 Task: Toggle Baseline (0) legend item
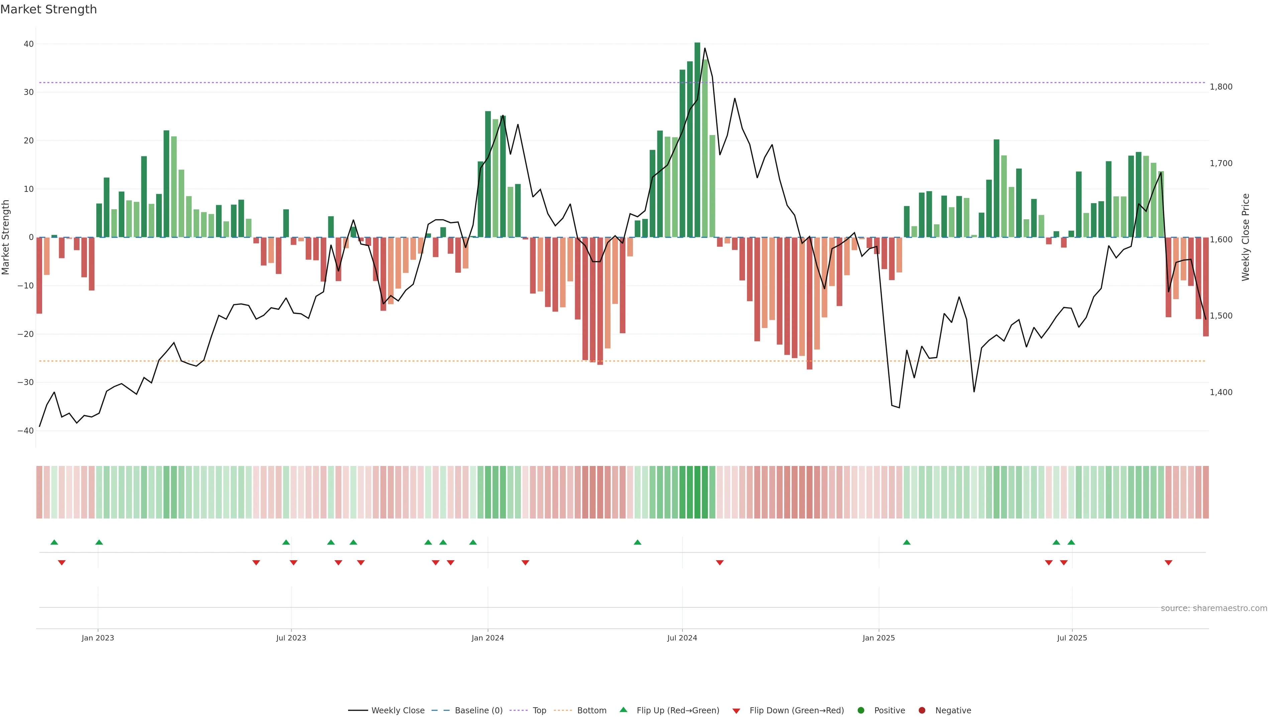(x=478, y=711)
